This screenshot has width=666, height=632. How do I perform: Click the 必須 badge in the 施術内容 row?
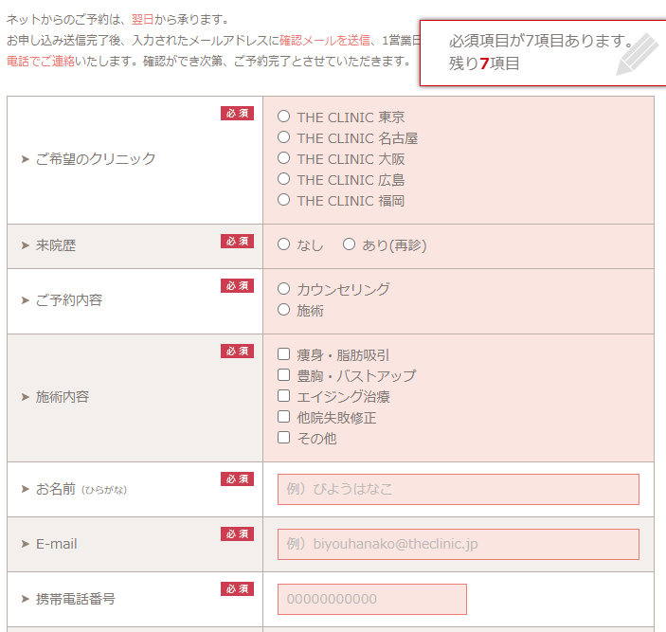pos(237,352)
